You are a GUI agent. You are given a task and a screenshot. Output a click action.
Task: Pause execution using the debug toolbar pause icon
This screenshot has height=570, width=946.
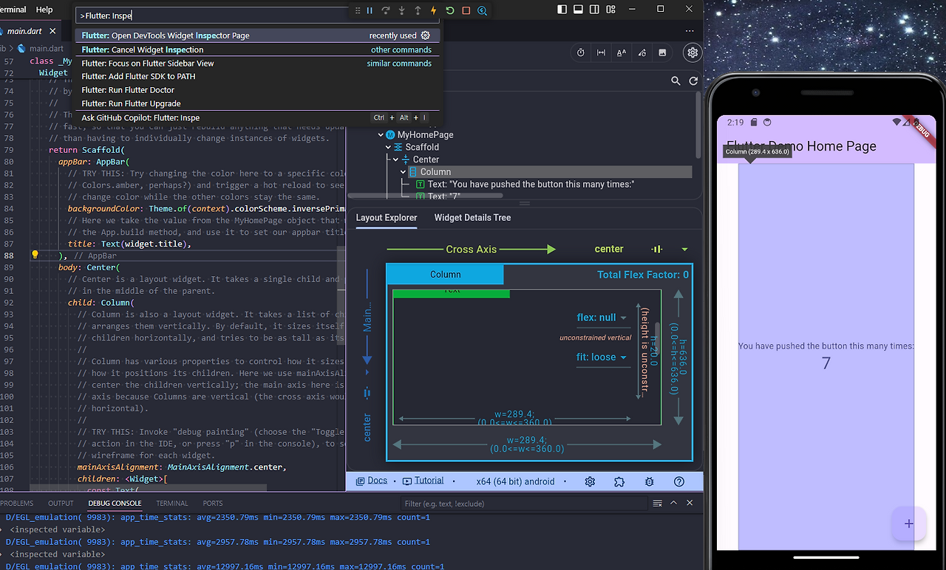[x=370, y=10]
